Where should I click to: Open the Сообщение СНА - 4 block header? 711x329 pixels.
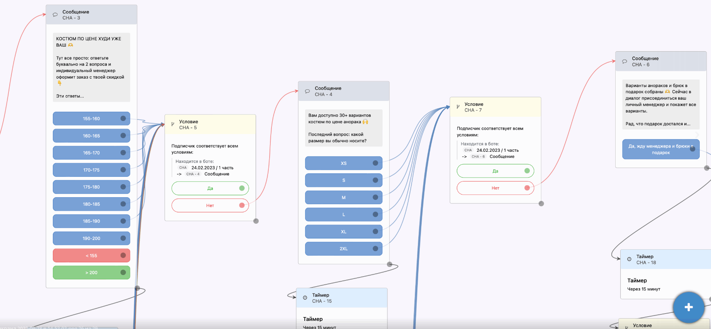pyautogui.click(x=344, y=91)
